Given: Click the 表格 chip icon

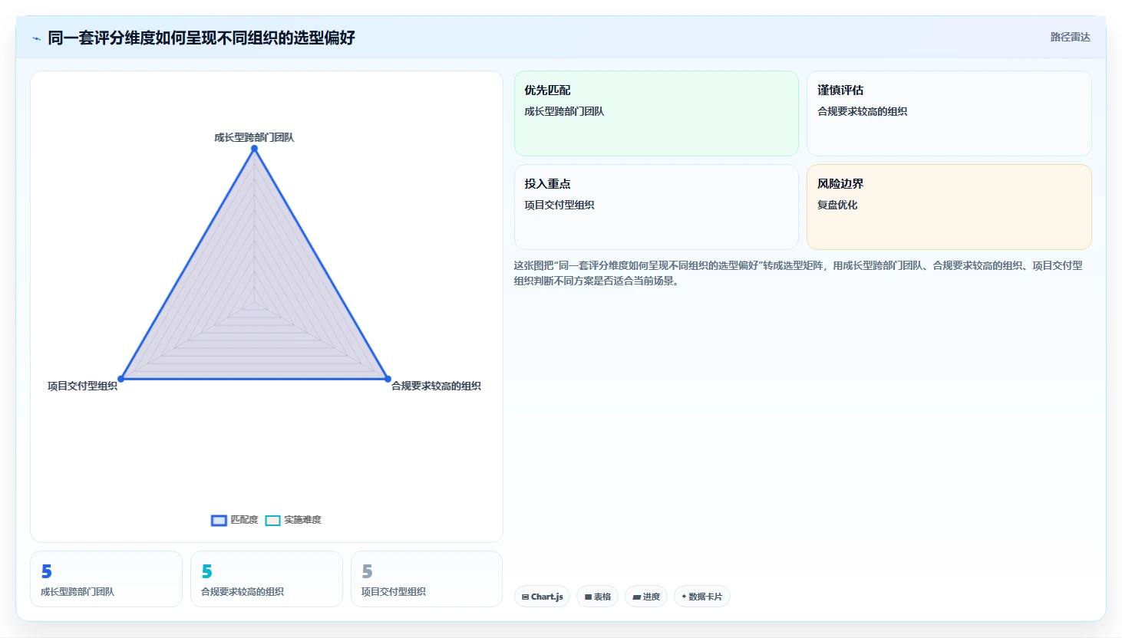Looking at the screenshot, I should (x=588, y=597).
